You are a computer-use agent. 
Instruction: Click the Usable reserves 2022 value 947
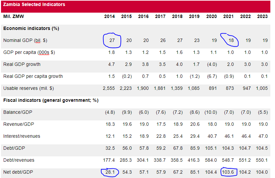[x=247, y=88]
